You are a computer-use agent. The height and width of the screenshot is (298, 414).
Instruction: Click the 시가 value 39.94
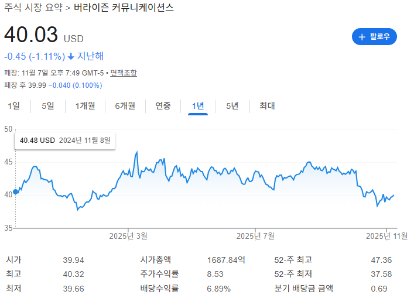(73, 261)
